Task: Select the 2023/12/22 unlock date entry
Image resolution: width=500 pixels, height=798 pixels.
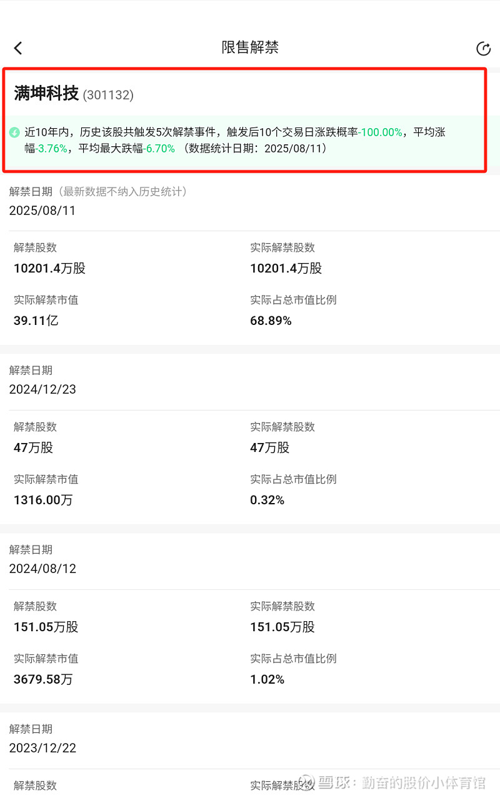Action: pos(42,748)
